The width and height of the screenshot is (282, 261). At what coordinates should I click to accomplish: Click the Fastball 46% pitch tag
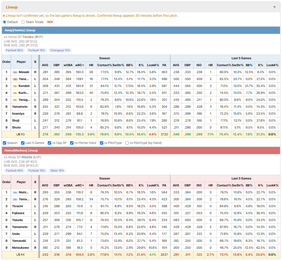tap(14, 170)
